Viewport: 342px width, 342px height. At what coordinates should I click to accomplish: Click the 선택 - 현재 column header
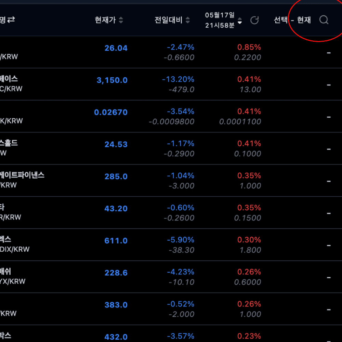click(292, 20)
